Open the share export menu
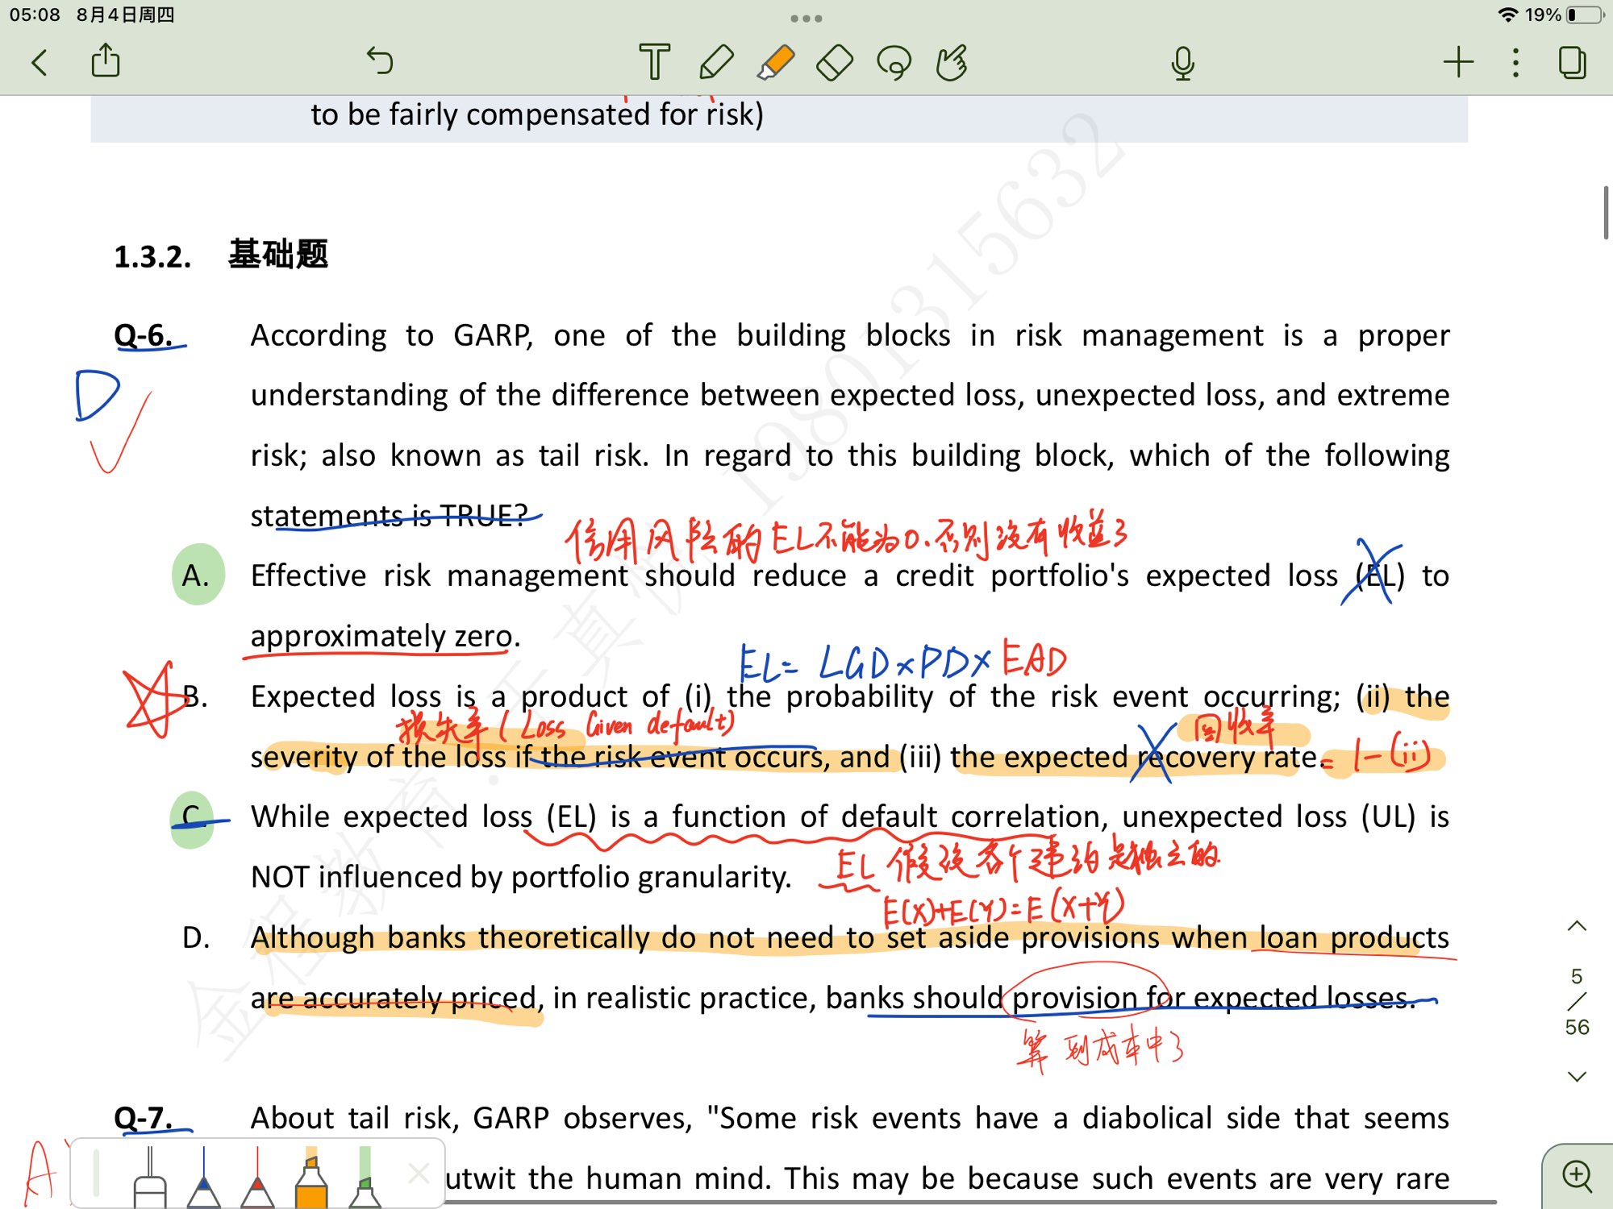The width and height of the screenshot is (1613, 1209). point(106,60)
